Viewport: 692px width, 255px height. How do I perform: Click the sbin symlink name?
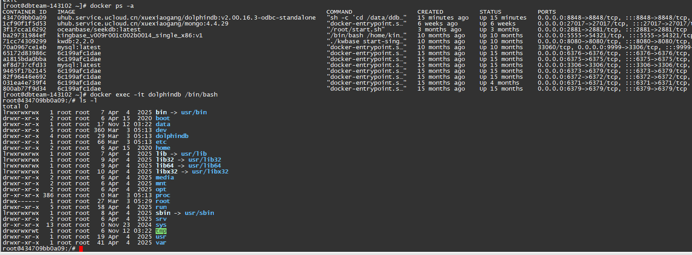163,213
